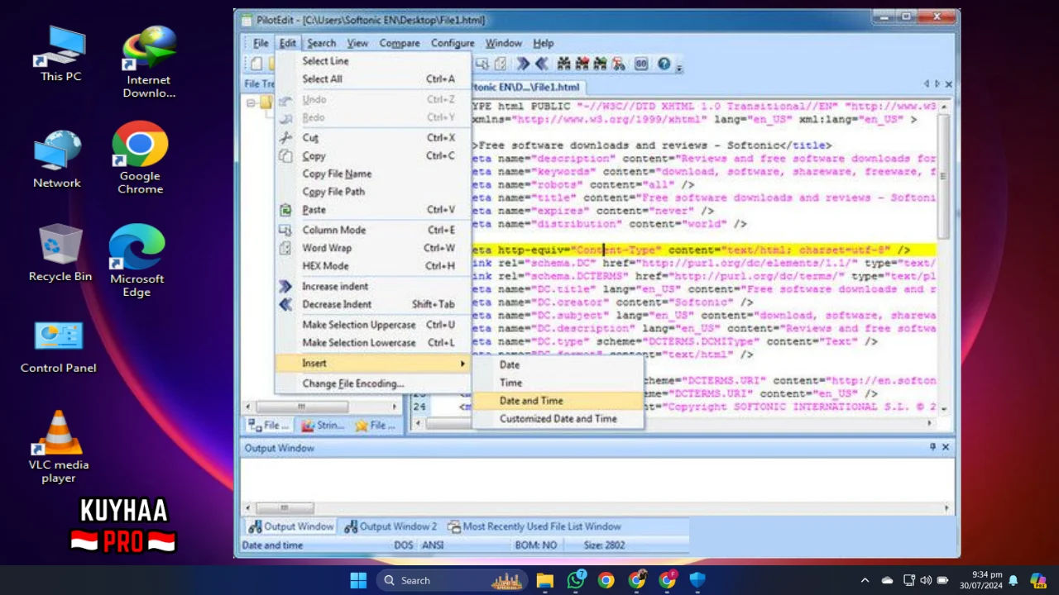The width and height of the screenshot is (1059, 595).
Task: Open Internet Download Manager desktop icon
Action: click(149, 62)
